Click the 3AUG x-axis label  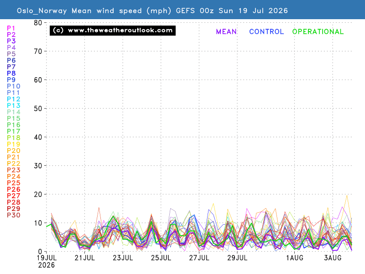(333, 258)
